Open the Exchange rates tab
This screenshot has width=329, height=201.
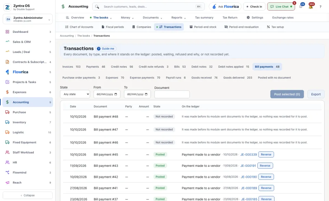[x=283, y=17]
